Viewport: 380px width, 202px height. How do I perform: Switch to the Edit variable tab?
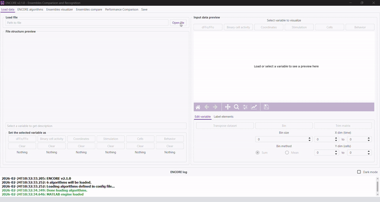point(203,117)
